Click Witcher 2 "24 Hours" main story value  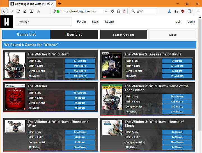pos(177,61)
